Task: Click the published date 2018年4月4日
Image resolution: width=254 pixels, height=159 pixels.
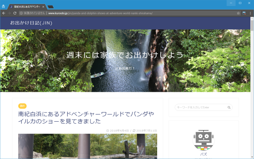Action: [119, 131]
